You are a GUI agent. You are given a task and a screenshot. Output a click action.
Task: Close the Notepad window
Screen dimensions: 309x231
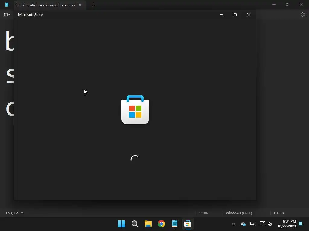pos(301,4)
